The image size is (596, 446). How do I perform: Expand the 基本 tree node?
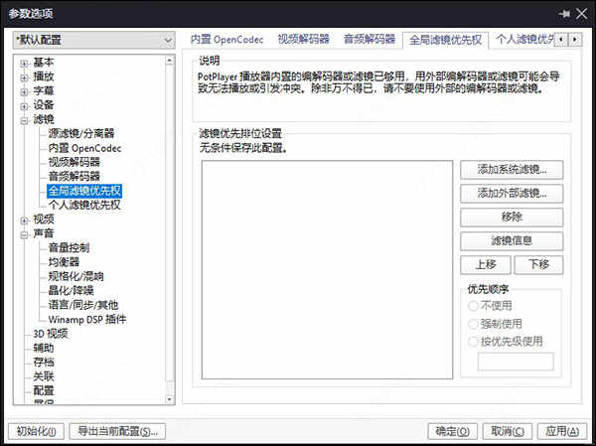[24, 63]
